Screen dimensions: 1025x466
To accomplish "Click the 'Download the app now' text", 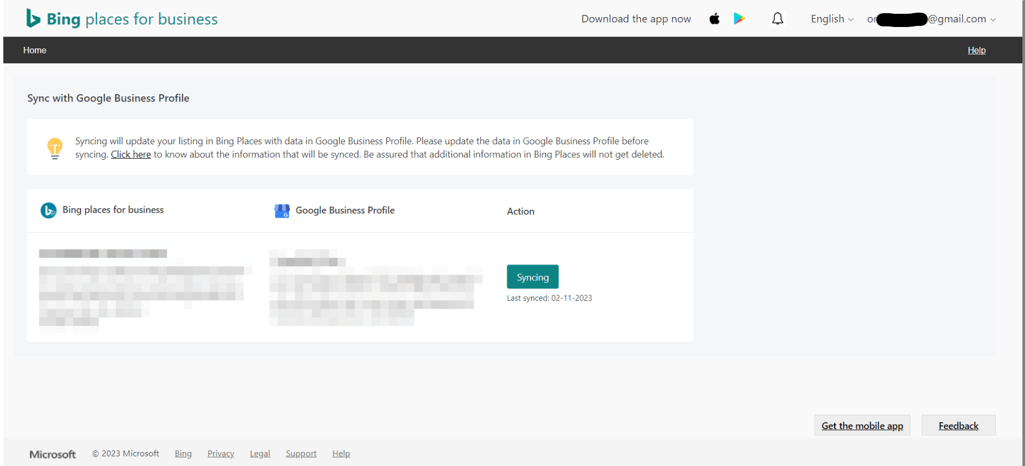I will pos(636,19).
